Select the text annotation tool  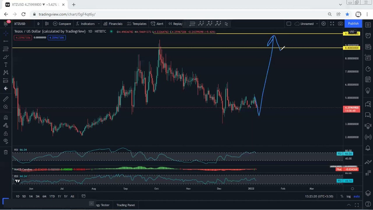pyautogui.click(x=6, y=65)
